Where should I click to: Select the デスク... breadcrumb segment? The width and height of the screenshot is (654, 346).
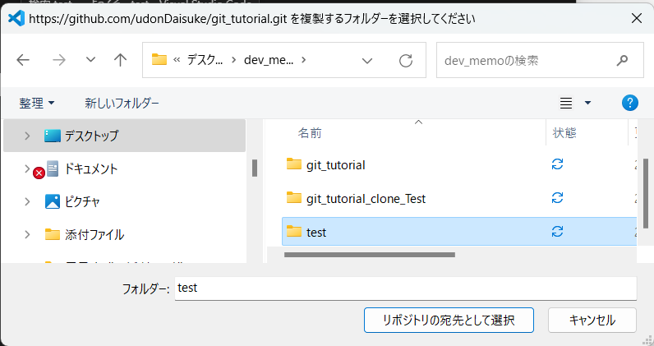pos(205,60)
